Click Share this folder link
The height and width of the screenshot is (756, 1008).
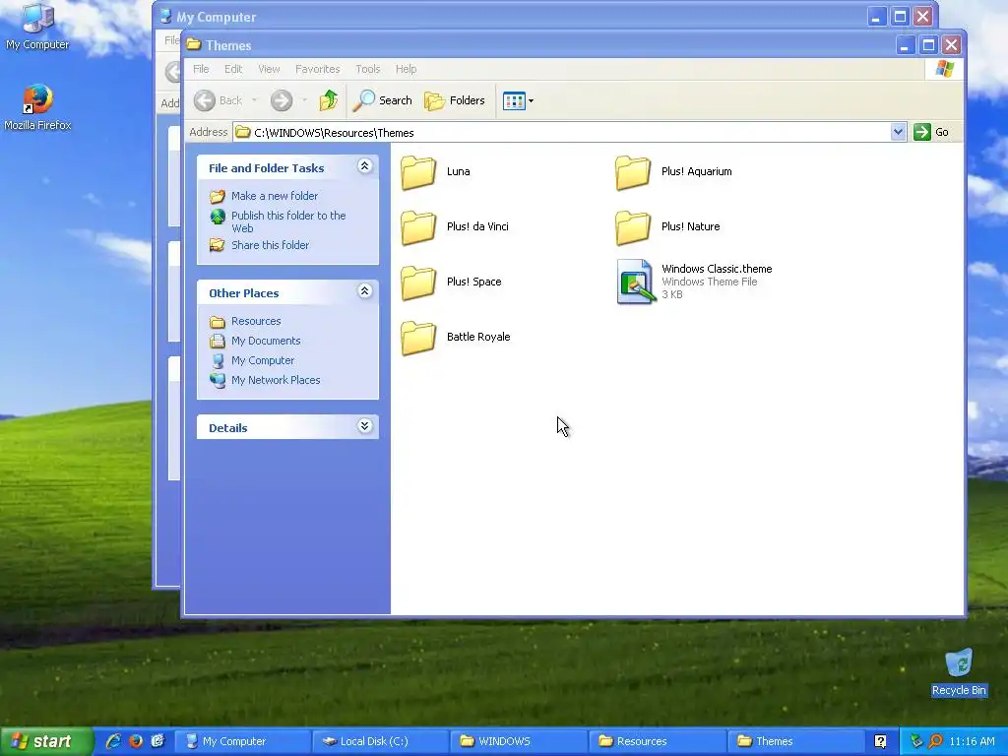(270, 245)
